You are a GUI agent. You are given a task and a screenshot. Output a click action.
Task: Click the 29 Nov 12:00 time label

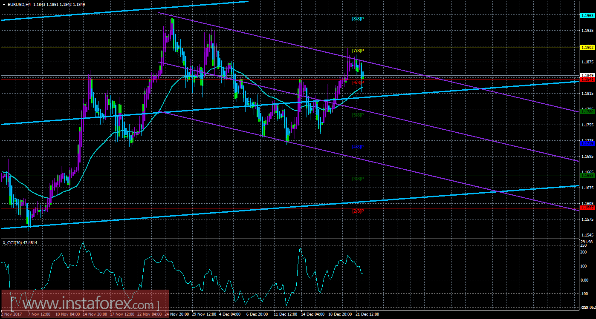click(204, 314)
